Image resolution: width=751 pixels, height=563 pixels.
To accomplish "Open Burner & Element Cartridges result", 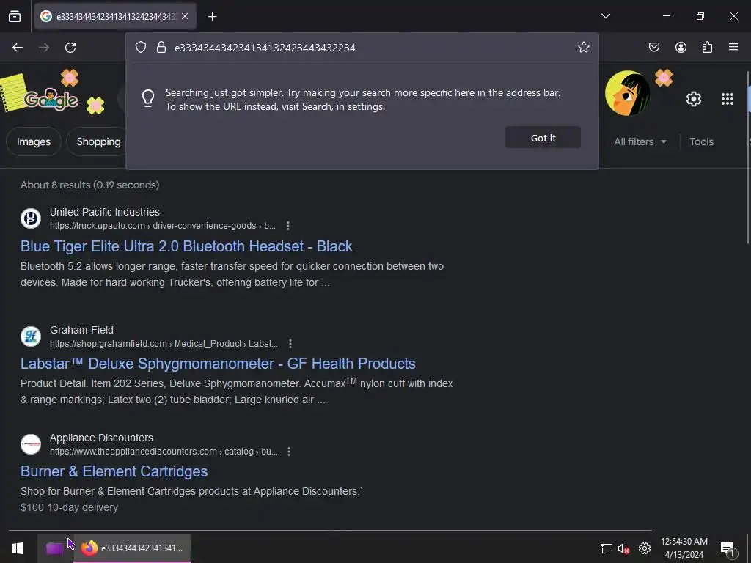I will [x=114, y=471].
